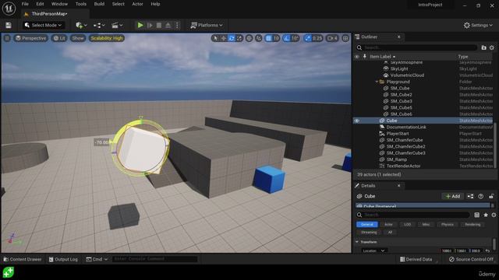
Task: Open the Window menu
Action: tap(59, 4)
